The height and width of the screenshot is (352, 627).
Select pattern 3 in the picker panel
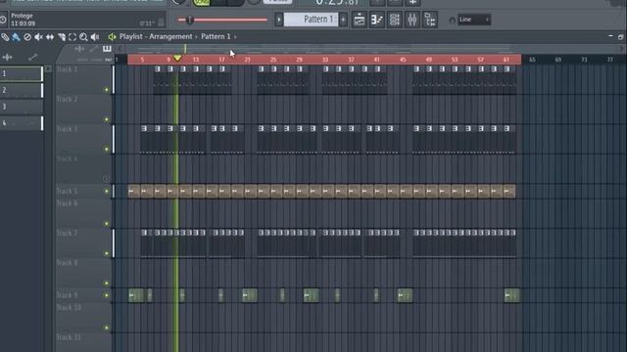coord(22,107)
